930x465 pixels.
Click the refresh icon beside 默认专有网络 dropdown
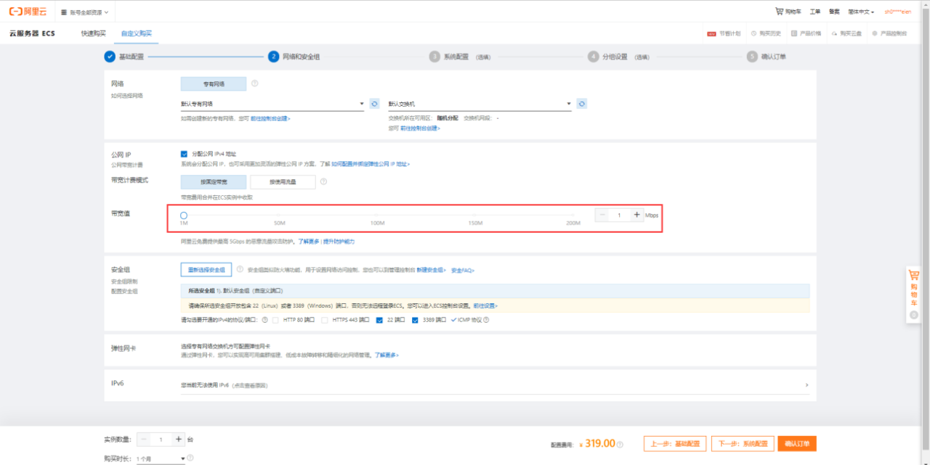(374, 104)
